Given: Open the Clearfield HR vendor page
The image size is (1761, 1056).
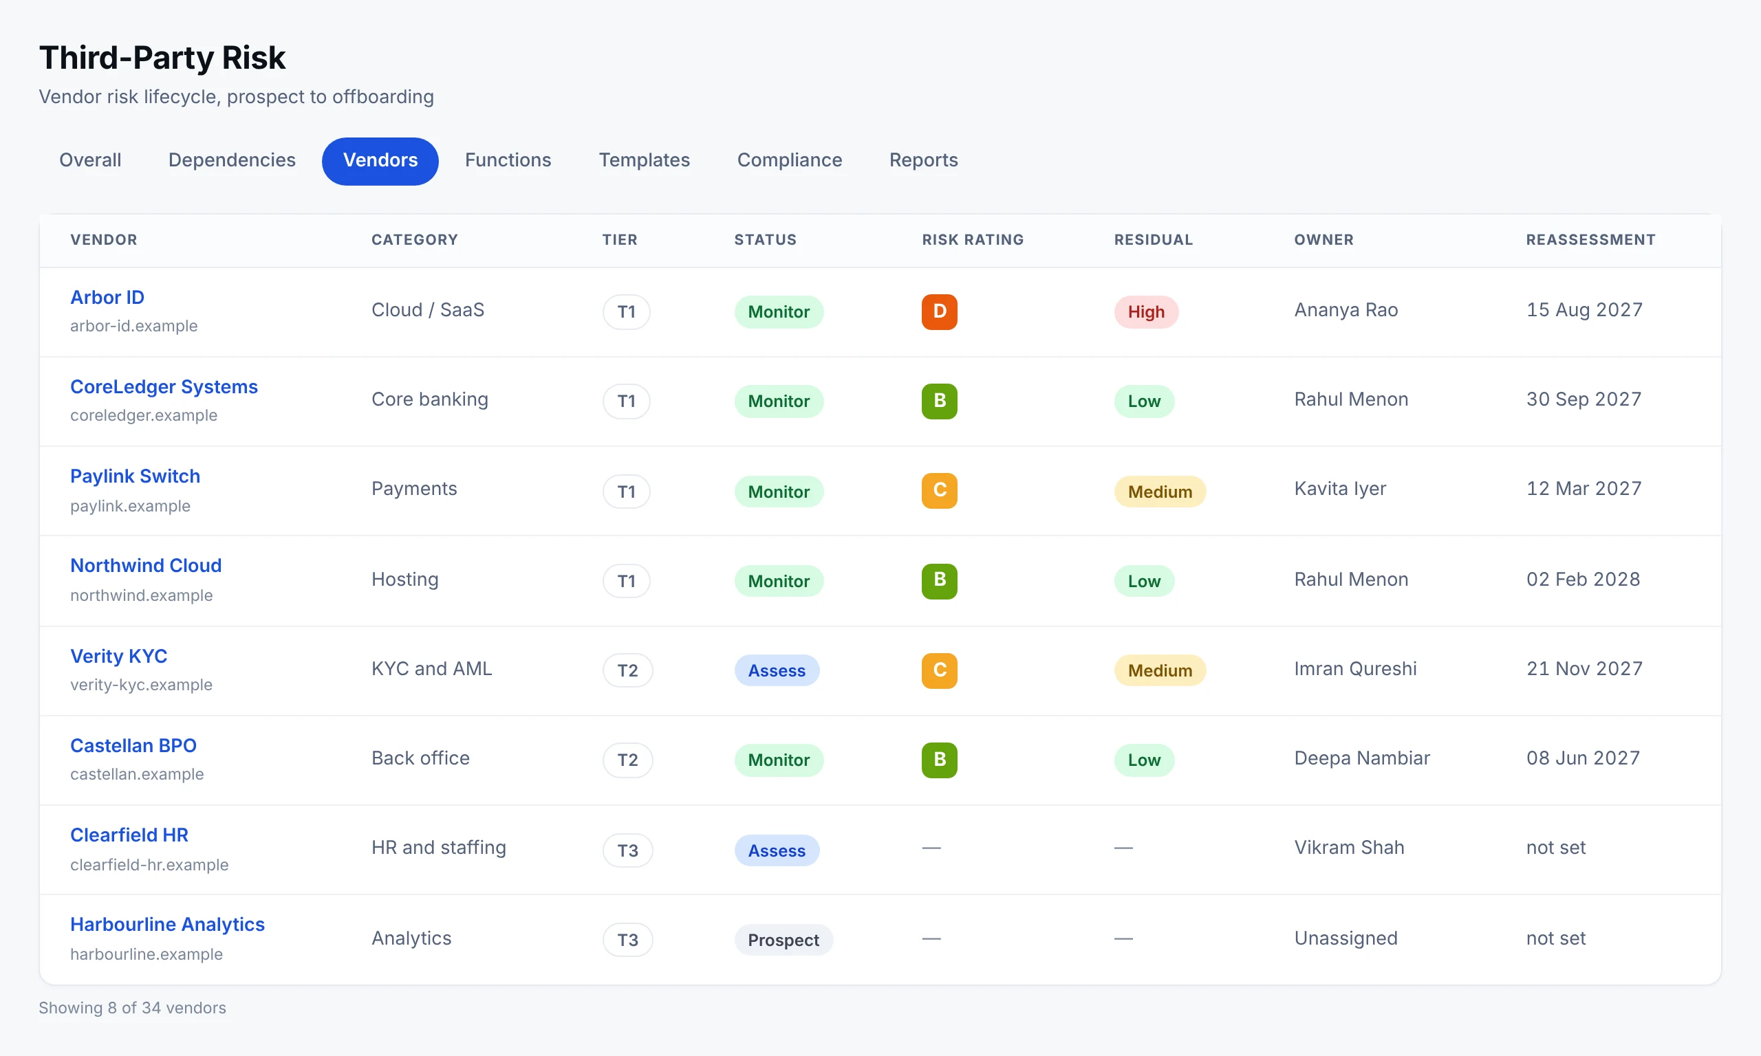Looking at the screenshot, I should [129, 835].
